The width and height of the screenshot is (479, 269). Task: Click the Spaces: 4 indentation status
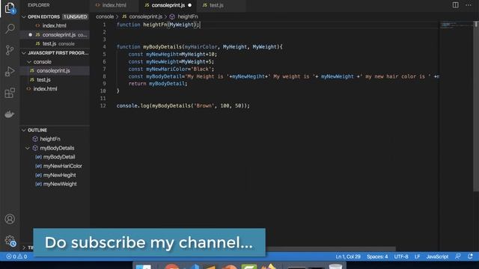(x=377, y=256)
